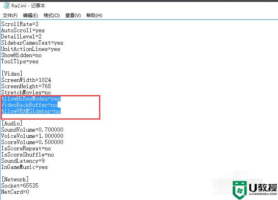This screenshot has width=278, height=200.
Task: Click the InGameMusic=yes line
Action: [24, 167]
